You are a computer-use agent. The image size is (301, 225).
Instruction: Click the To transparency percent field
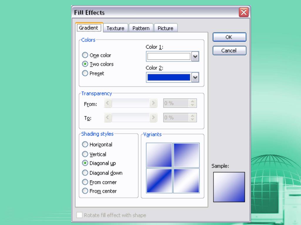176,117
